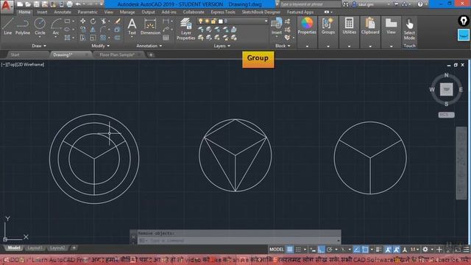The width and height of the screenshot is (471, 265).
Task: Expand the Modify panel
Action: pos(100,46)
